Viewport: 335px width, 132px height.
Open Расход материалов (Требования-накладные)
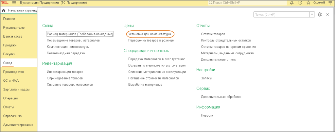point(80,34)
